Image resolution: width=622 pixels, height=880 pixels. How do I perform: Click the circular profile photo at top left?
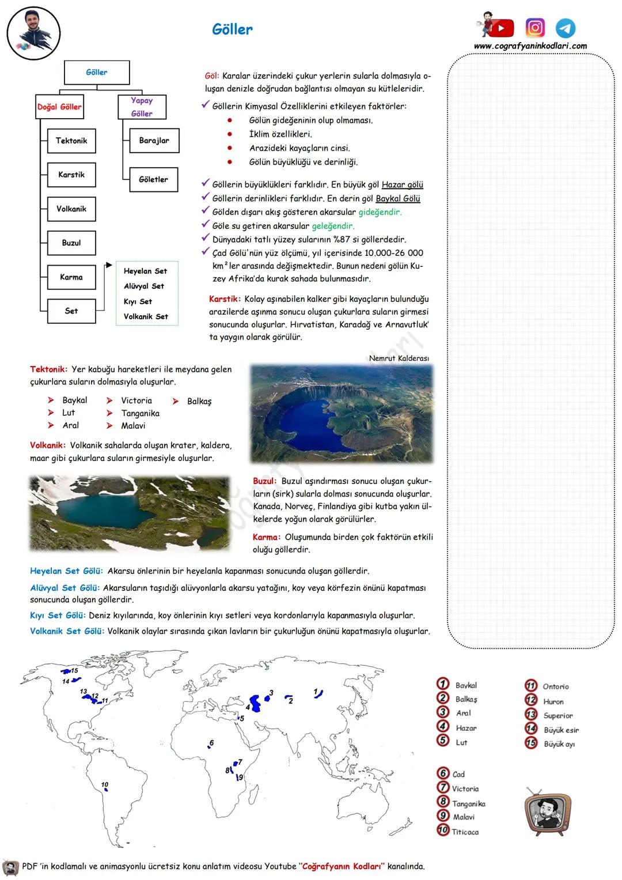click(33, 33)
